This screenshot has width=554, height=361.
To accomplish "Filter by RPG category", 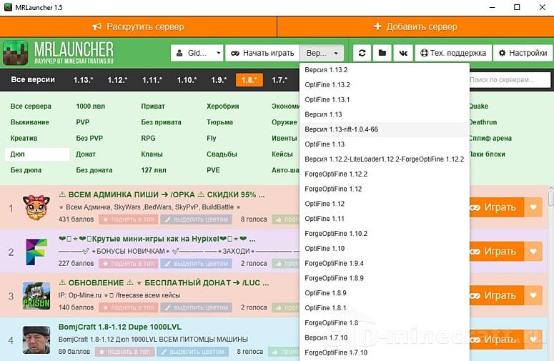I will (148, 138).
